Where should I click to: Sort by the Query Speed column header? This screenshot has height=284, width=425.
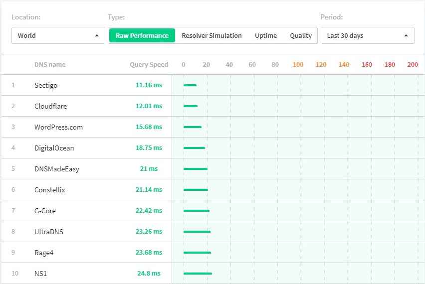(x=149, y=64)
